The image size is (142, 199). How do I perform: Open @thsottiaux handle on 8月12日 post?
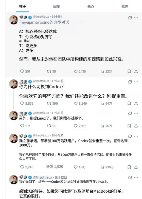pyautogui.click(x=43, y=177)
